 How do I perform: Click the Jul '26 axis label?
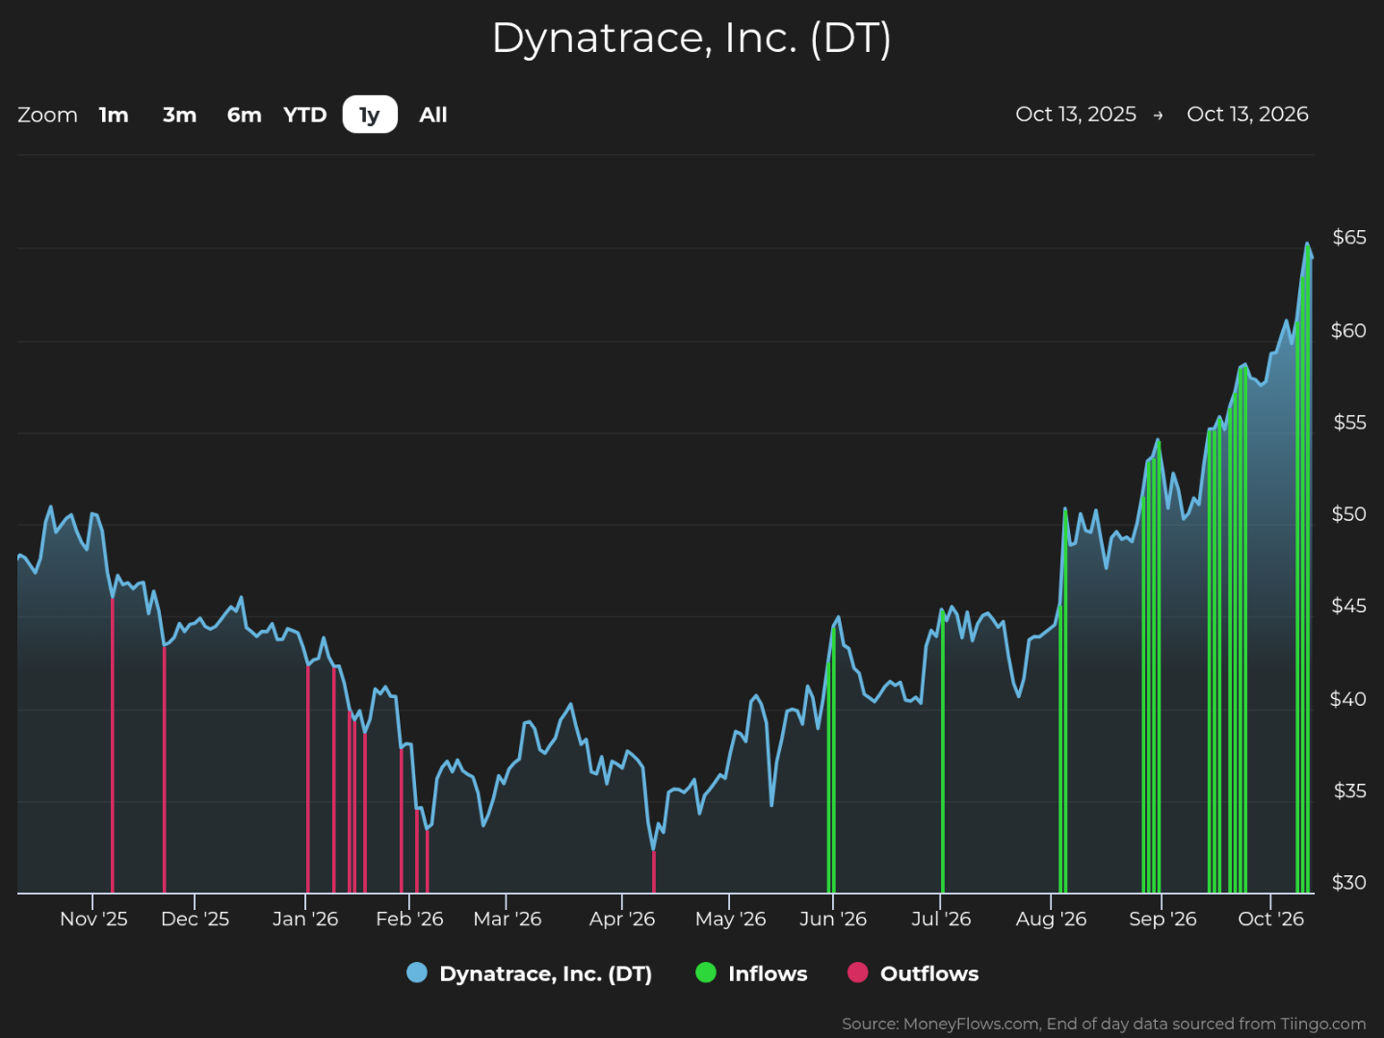[x=941, y=919]
